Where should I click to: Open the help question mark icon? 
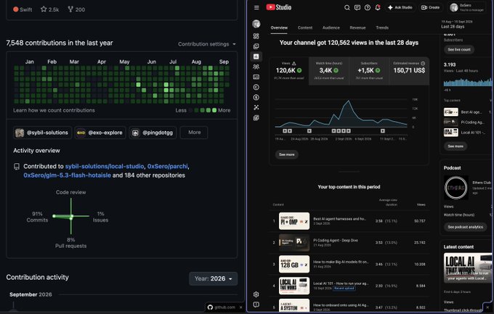click(368, 7)
